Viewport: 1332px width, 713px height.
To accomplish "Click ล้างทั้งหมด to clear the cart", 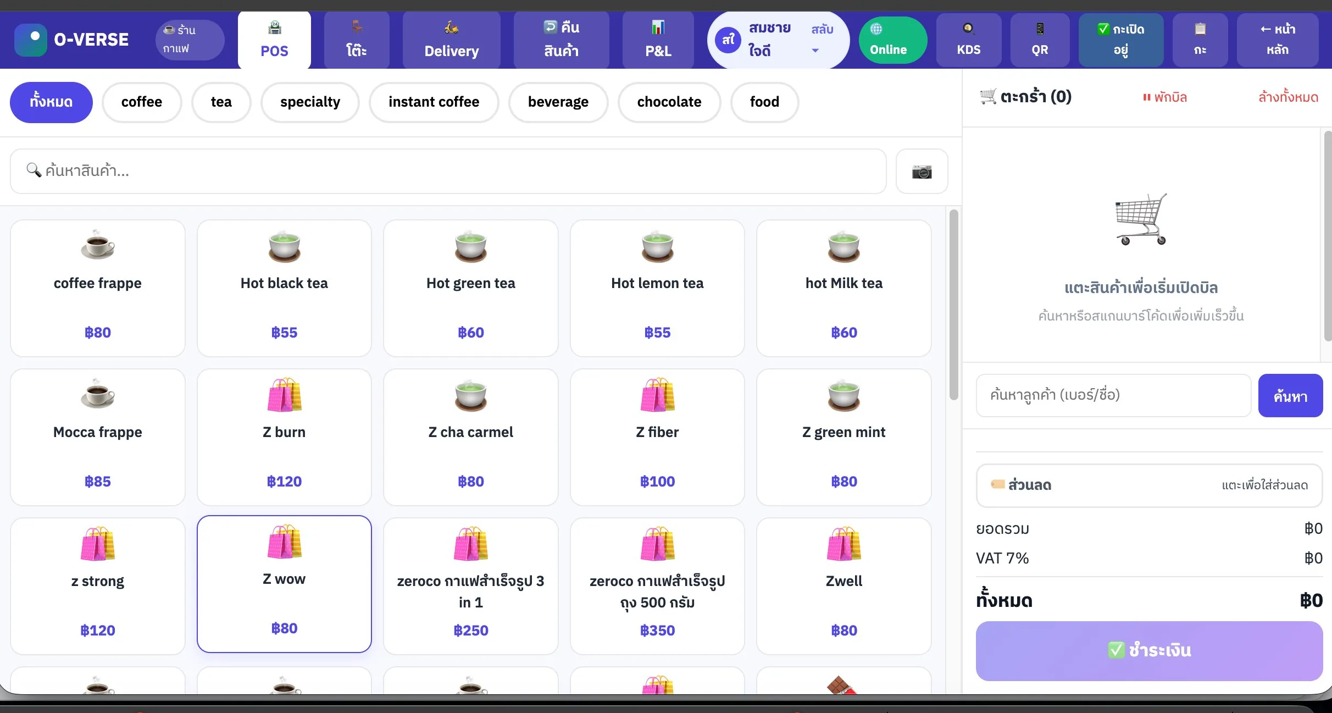I will click(1288, 97).
